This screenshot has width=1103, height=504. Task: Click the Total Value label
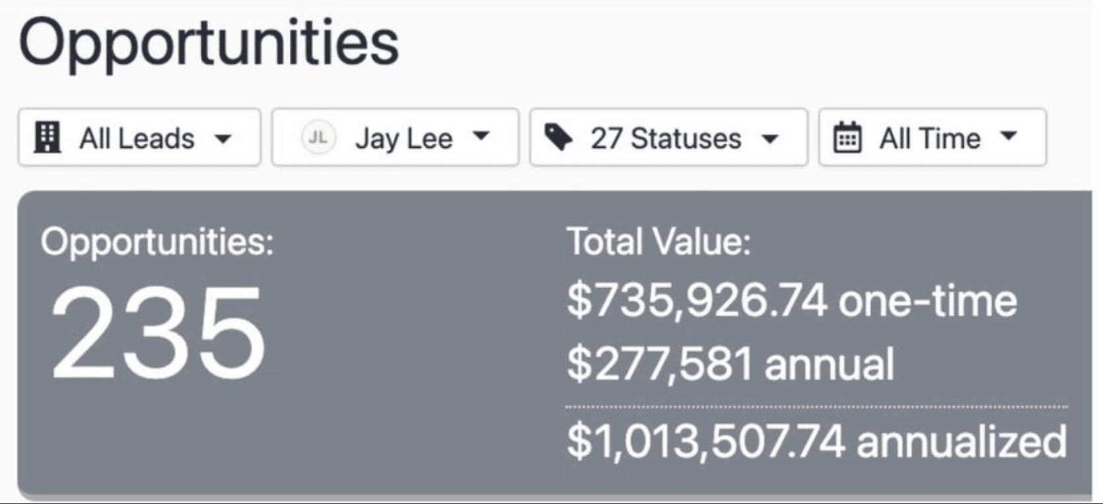tap(659, 241)
